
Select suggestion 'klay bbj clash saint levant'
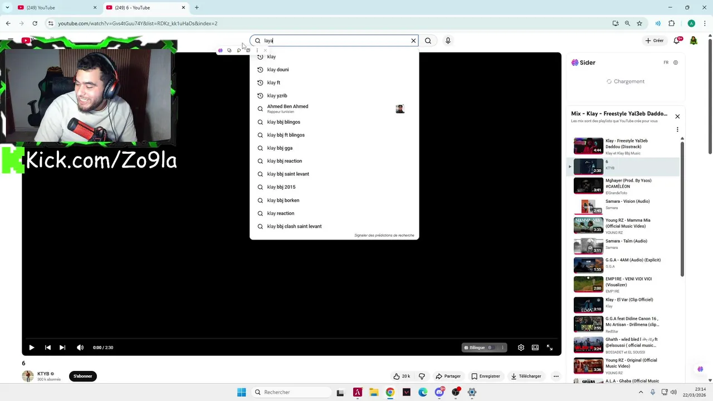[x=334, y=227]
